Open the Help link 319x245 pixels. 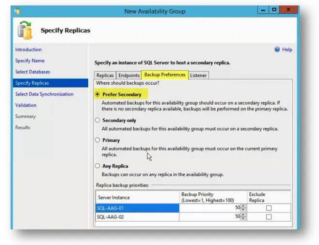[287, 49]
